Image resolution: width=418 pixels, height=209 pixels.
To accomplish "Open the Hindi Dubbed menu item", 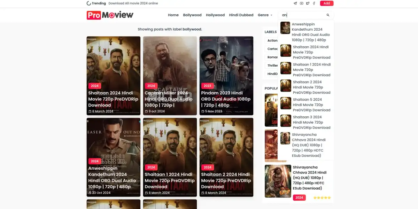I will (x=241, y=15).
